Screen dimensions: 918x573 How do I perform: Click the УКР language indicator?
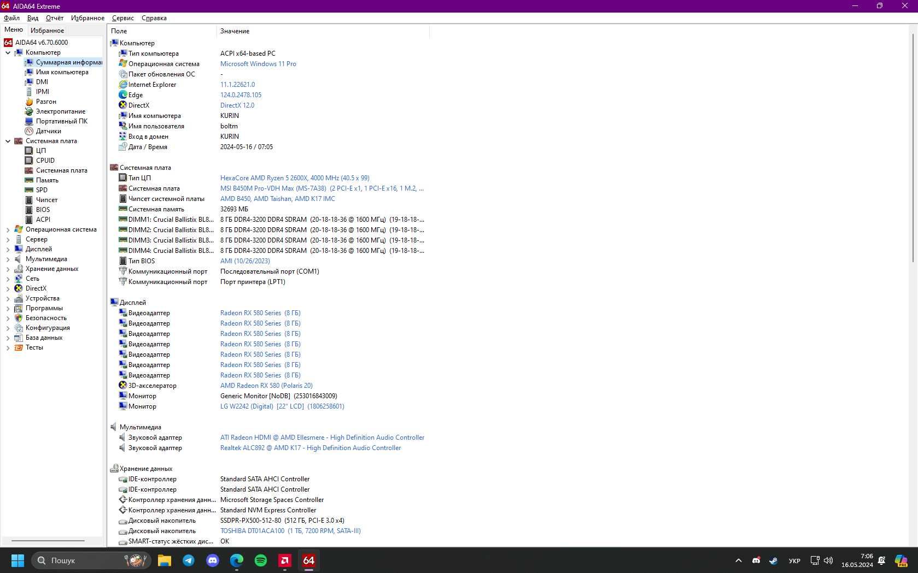pos(794,560)
